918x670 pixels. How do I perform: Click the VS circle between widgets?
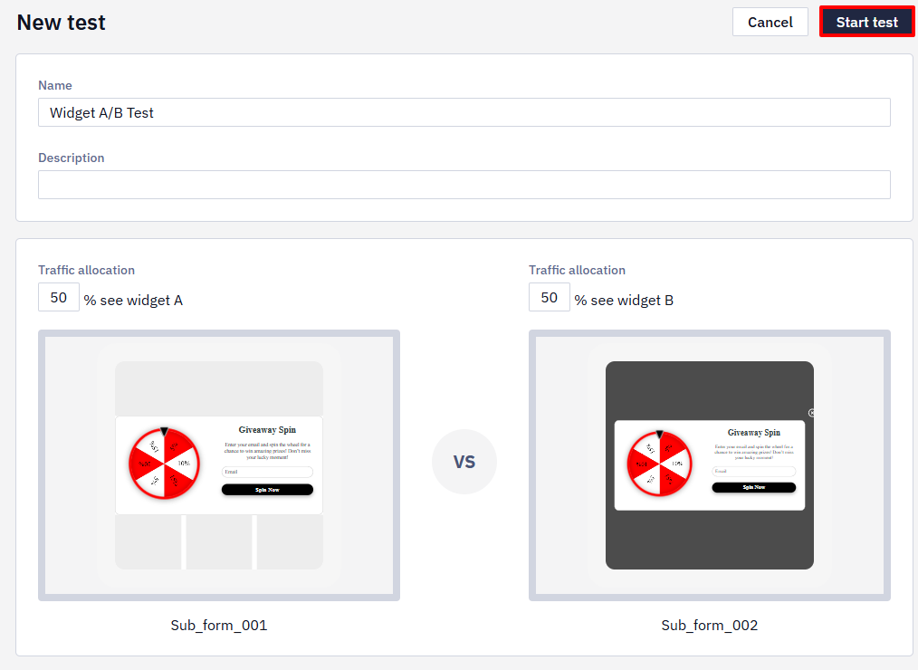(464, 462)
